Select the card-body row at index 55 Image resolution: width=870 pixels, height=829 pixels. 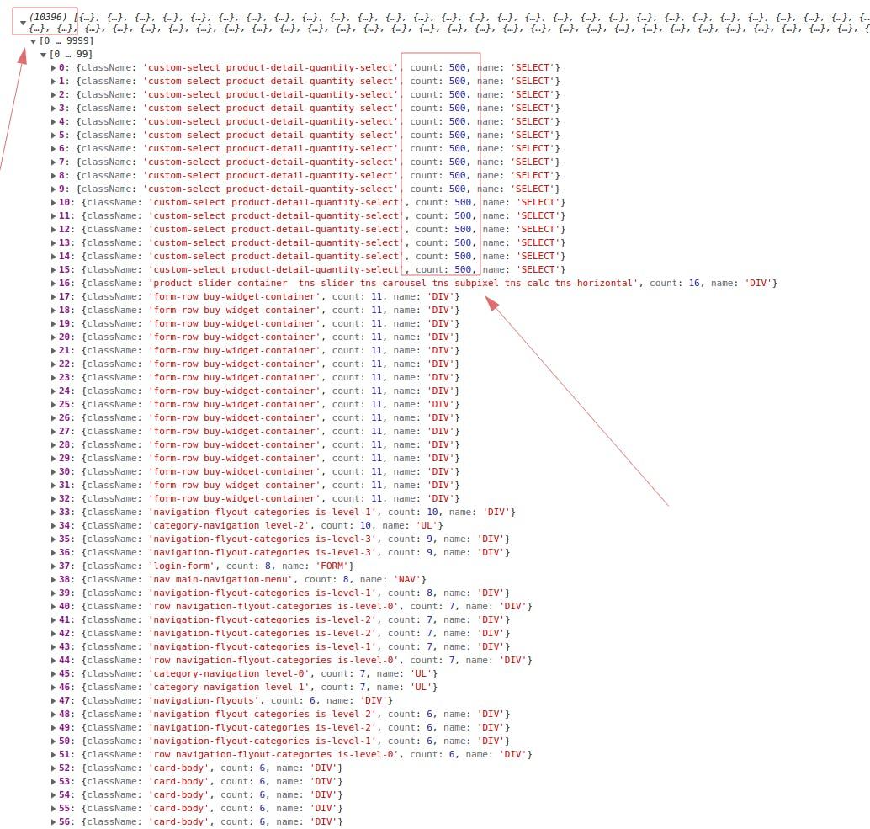(201, 809)
